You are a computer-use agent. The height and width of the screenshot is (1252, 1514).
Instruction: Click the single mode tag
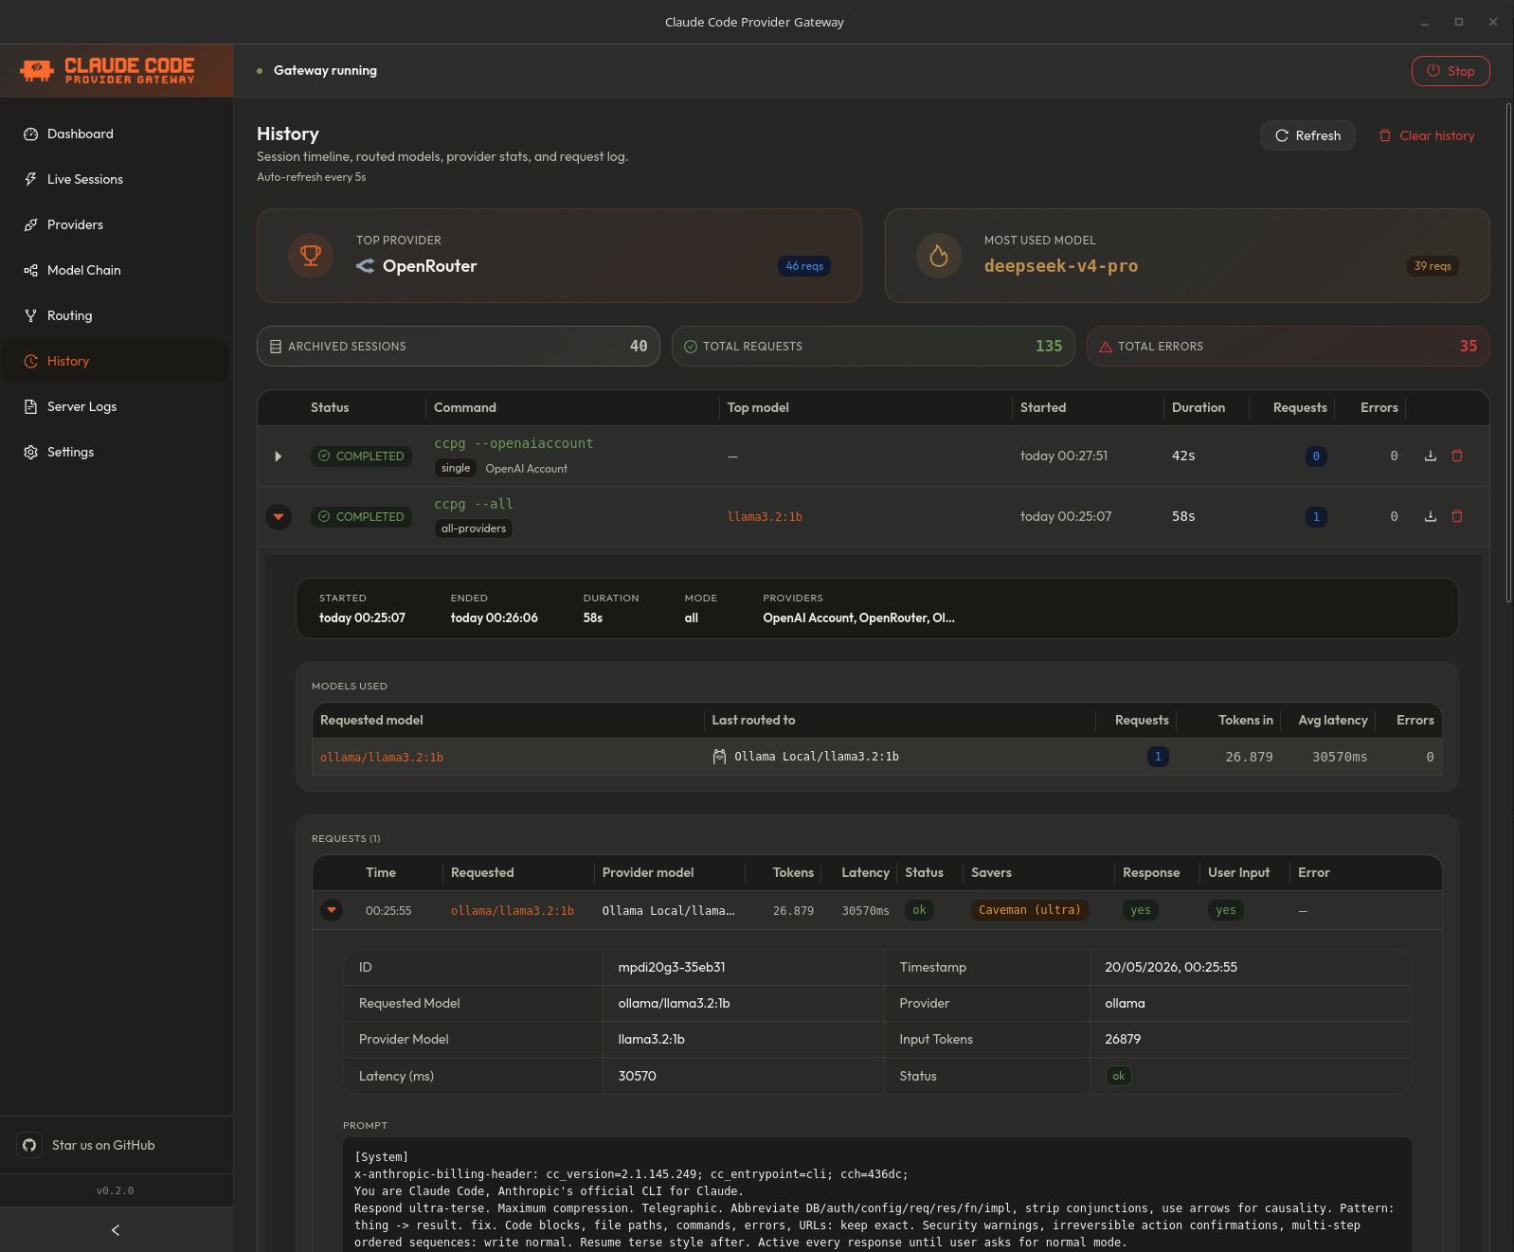click(456, 468)
